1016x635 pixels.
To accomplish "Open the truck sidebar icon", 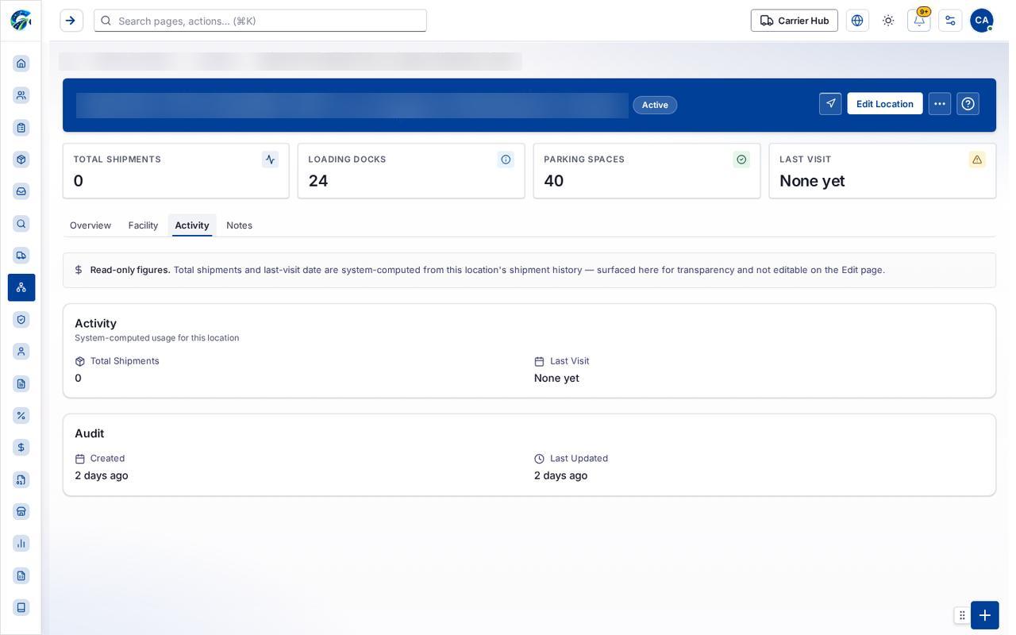I will tap(21, 256).
